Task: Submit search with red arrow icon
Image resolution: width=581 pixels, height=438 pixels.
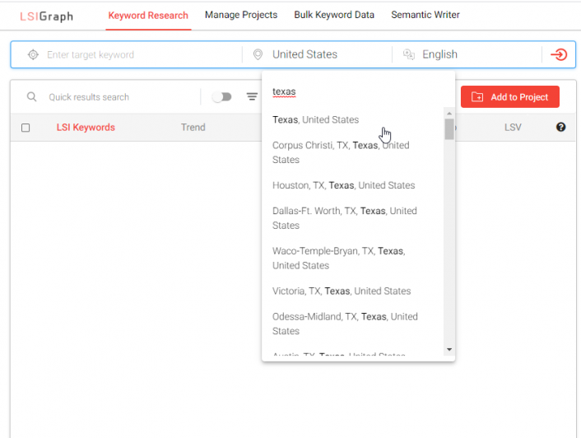Action: click(x=559, y=55)
